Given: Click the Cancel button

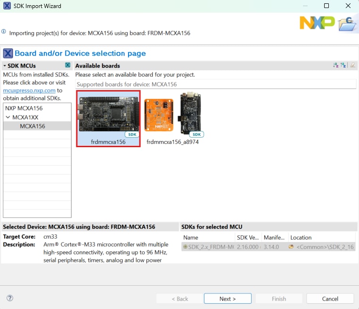Looking at the screenshot, I should tap(330, 299).
